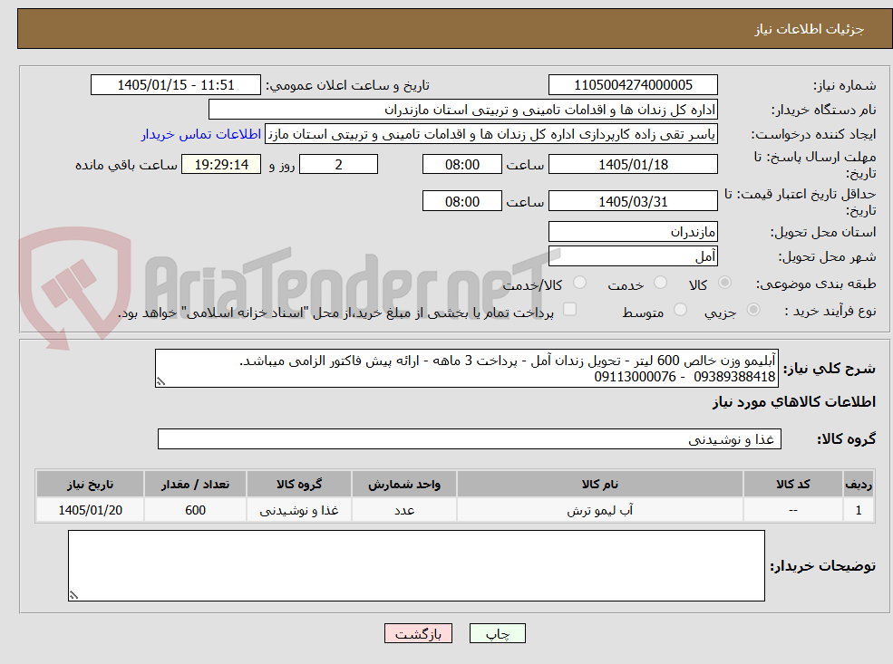Click the ساعت باقی مانده label
This screenshot has width=893, height=664.
click(x=126, y=165)
